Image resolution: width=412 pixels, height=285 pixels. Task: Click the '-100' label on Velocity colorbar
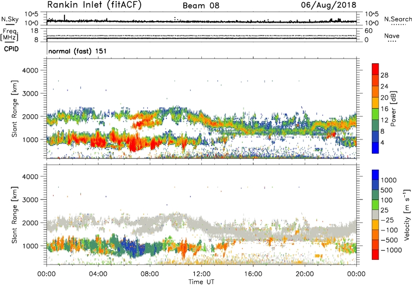pos(389,230)
